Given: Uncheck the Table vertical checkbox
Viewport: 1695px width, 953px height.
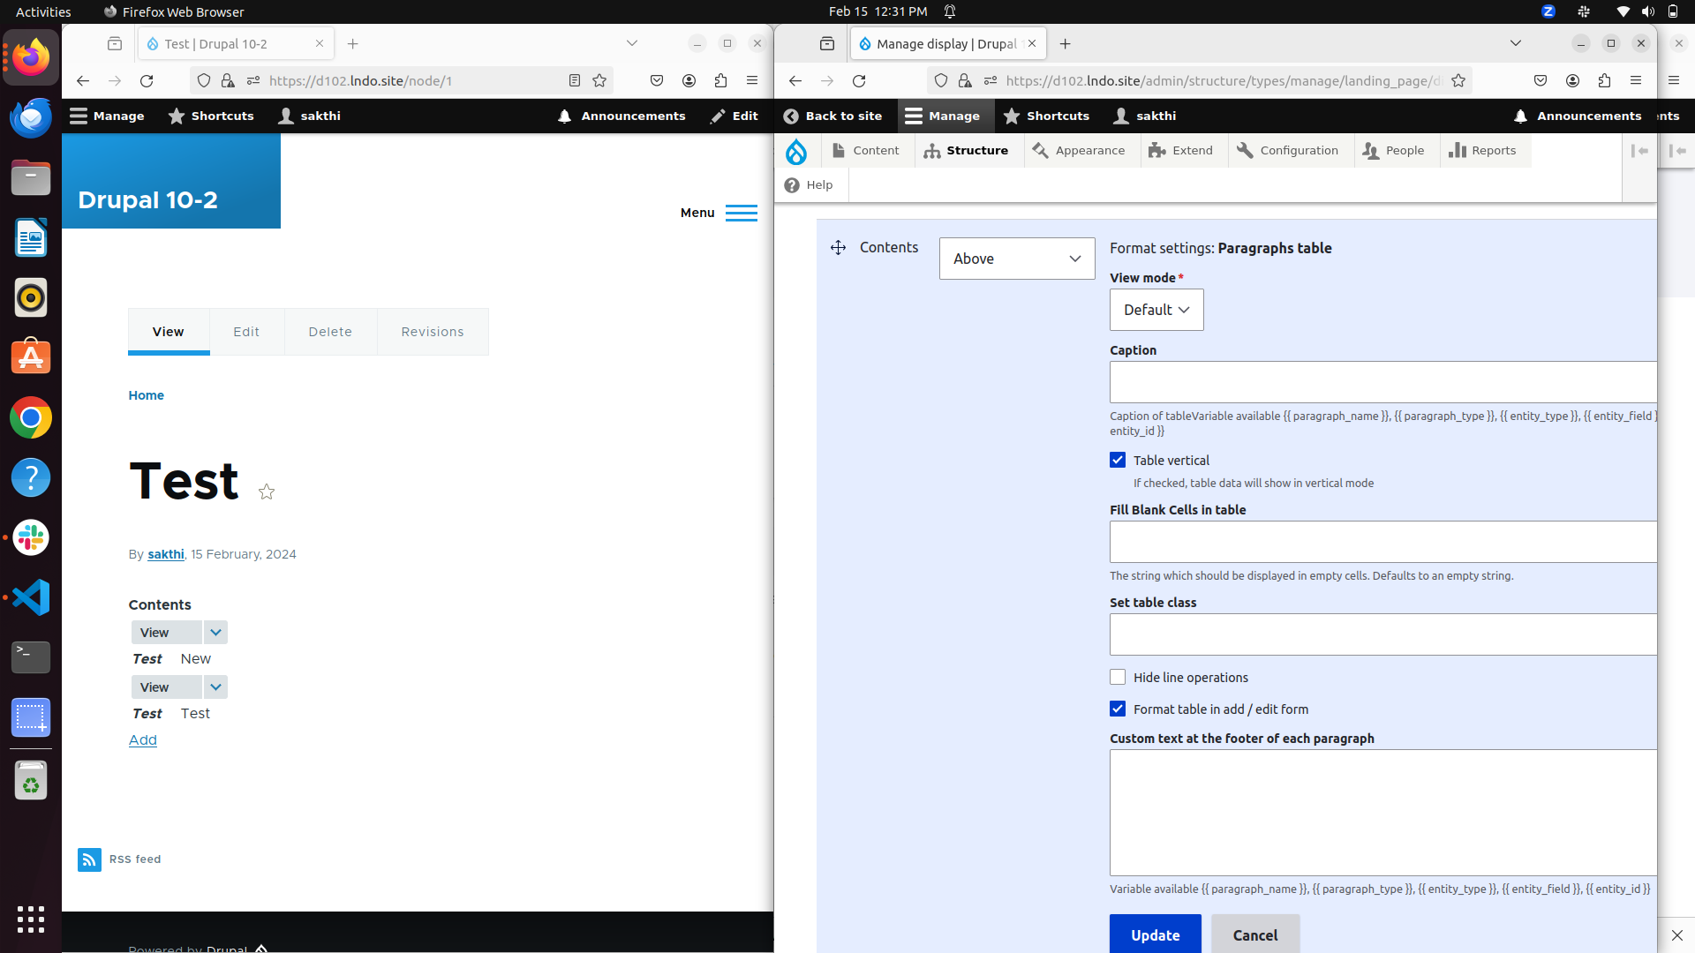Looking at the screenshot, I should [1118, 460].
